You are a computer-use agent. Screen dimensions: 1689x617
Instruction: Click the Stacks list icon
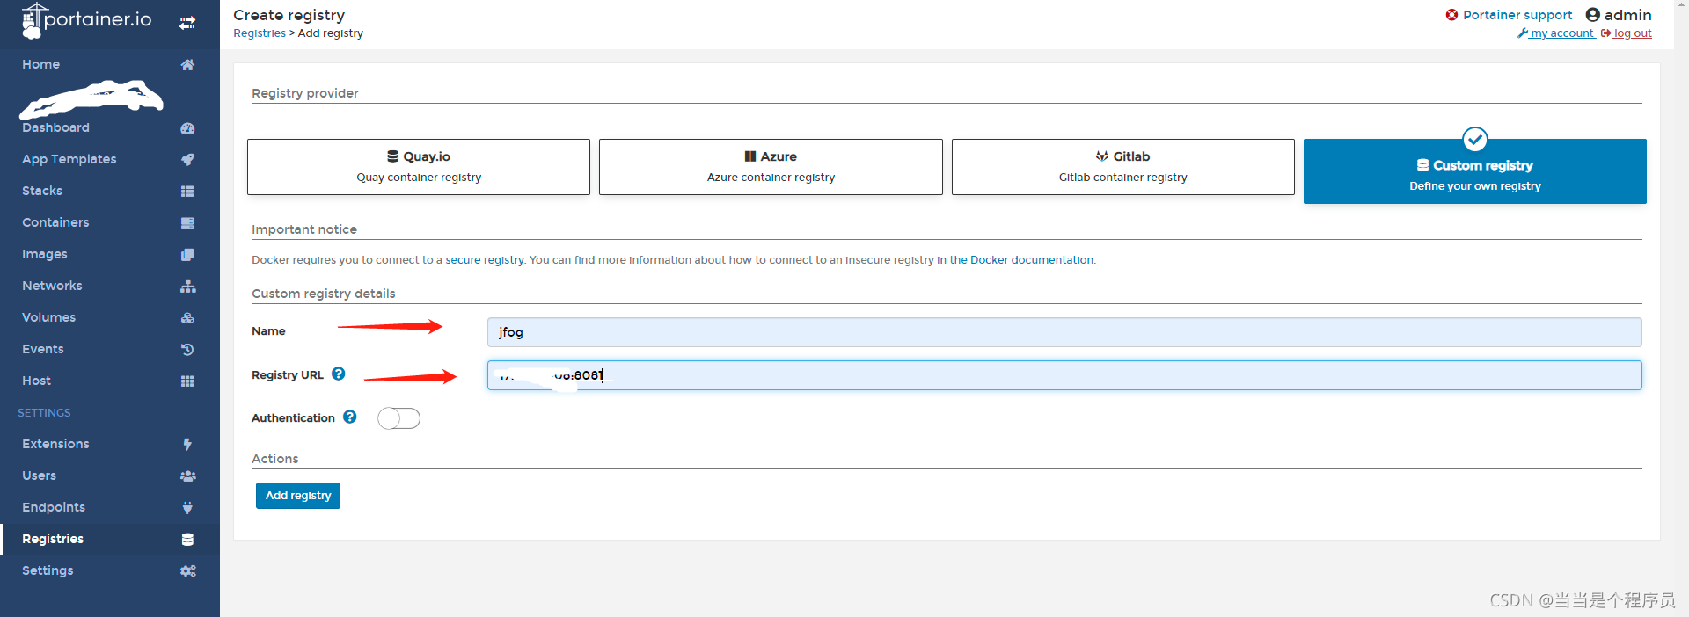click(187, 191)
